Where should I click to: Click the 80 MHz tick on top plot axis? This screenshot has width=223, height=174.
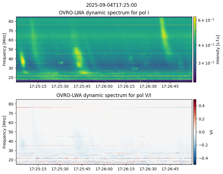(12, 21)
